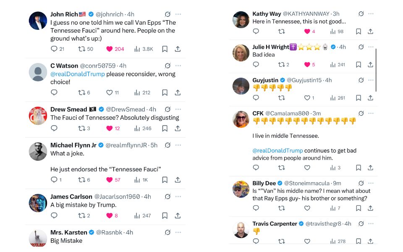This screenshot has width=403, height=252.
Task: Unlike John Rich's tweet
Action: tap(110, 49)
